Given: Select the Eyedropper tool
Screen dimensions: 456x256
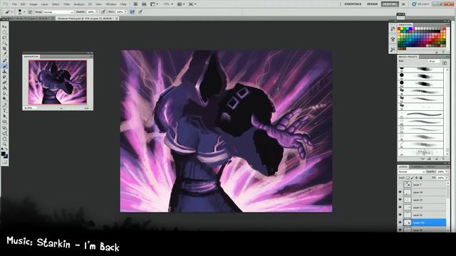Looking at the screenshot, I should tap(4, 54).
